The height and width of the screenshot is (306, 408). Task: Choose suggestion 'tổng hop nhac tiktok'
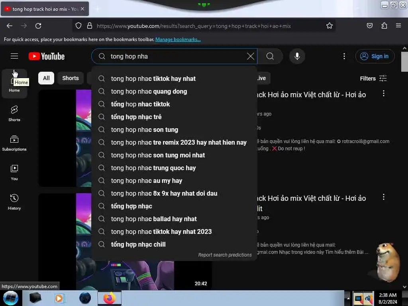[x=174, y=104]
